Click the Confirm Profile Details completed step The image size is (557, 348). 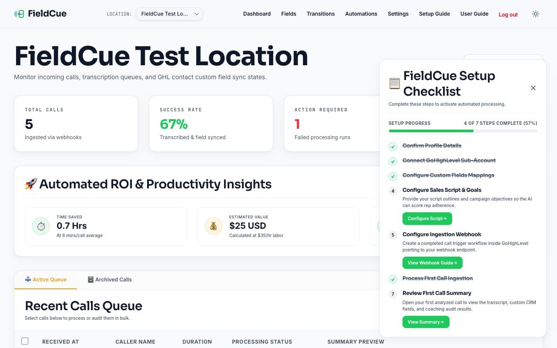point(432,146)
